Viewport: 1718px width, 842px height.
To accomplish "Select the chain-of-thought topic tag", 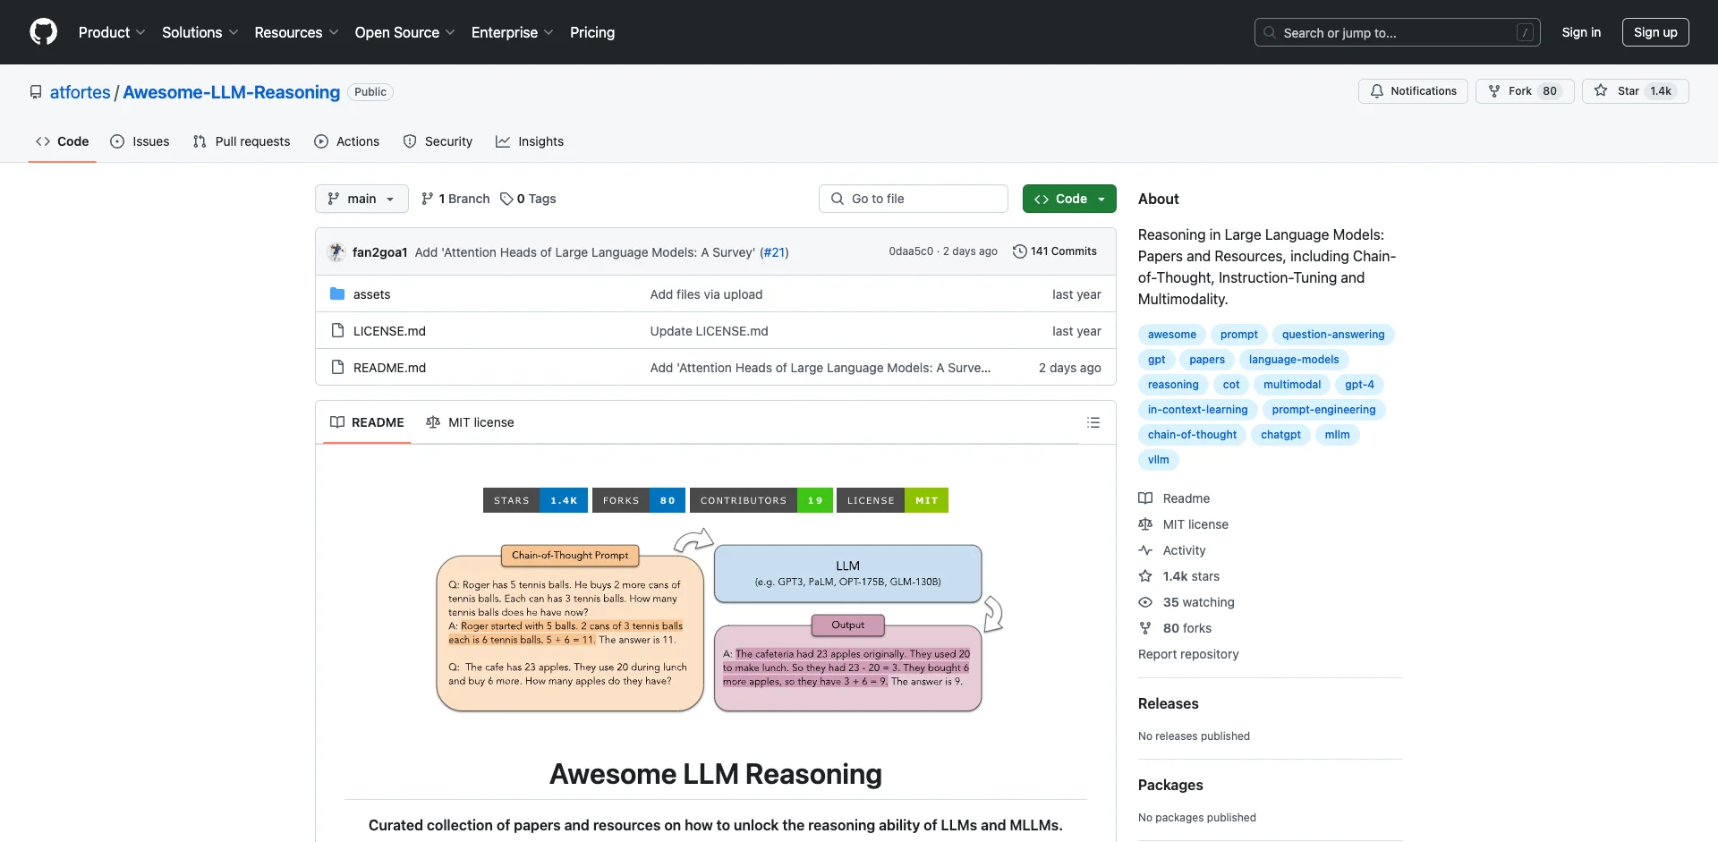I will tap(1192, 435).
